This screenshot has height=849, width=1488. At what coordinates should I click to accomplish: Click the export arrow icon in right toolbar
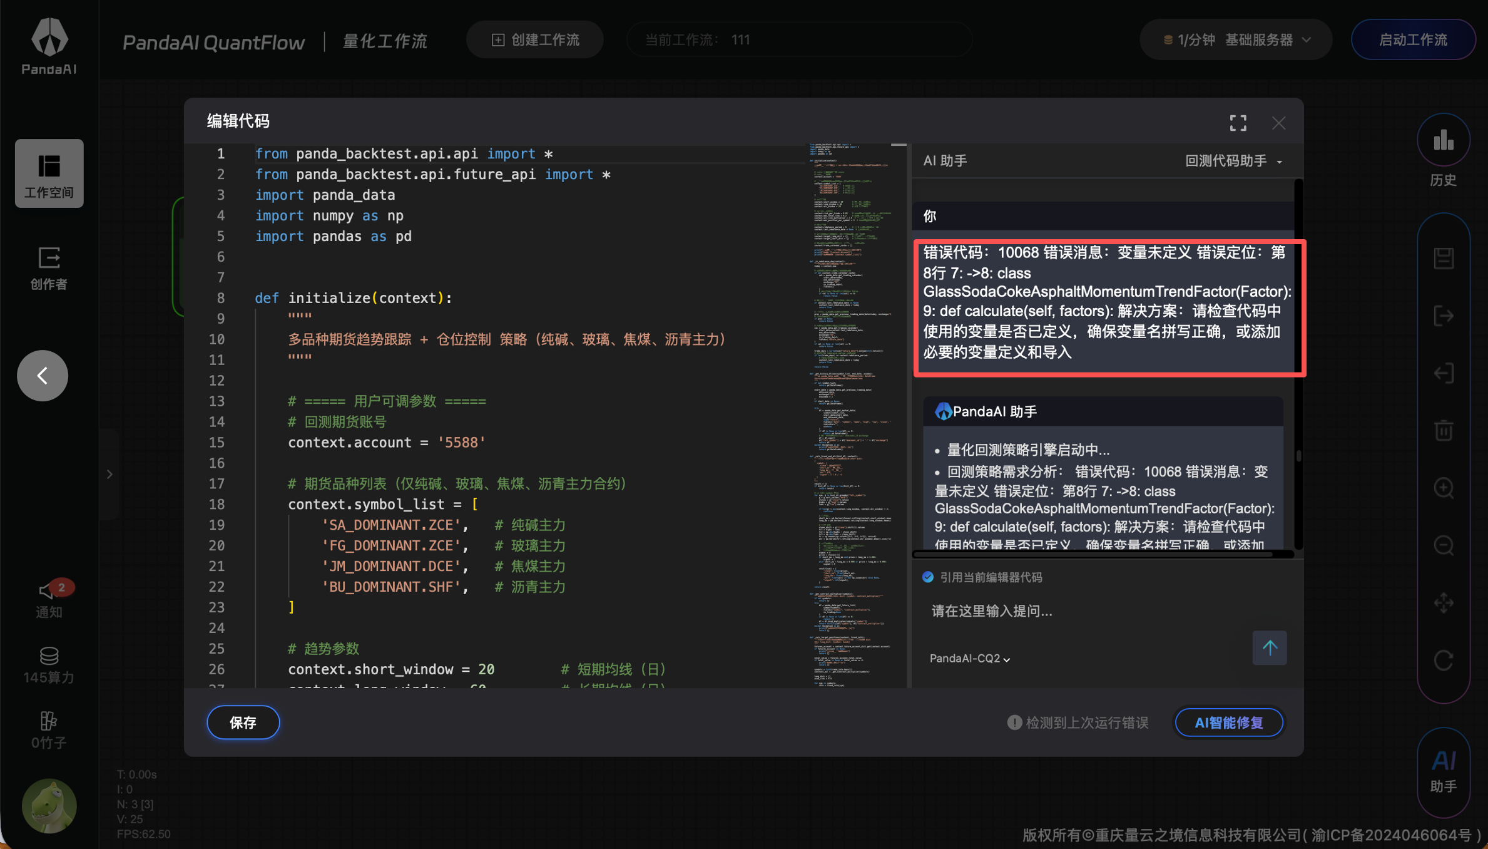coord(1444,316)
